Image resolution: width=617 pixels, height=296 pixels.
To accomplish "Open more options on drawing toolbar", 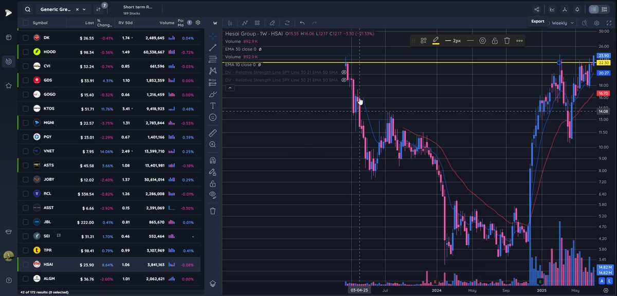I will coord(519,41).
